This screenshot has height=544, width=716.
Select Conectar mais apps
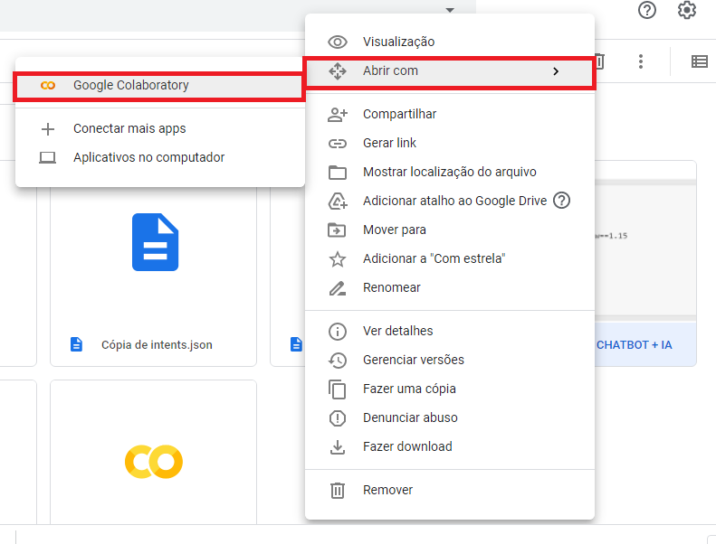point(159,128)
